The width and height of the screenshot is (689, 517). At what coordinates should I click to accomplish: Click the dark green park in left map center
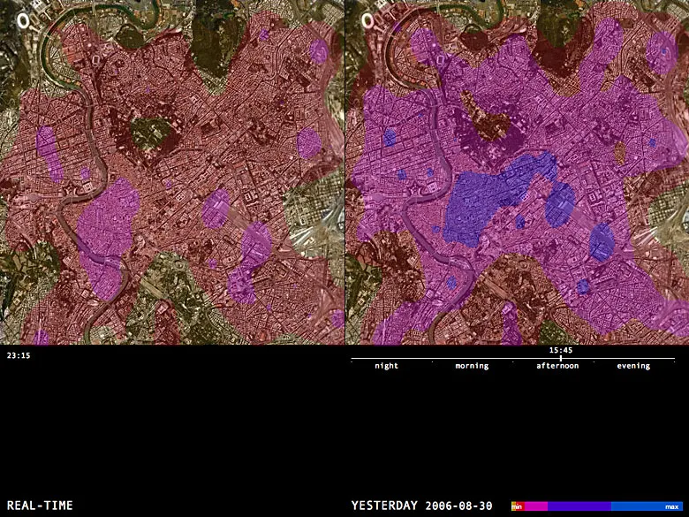pos(150,133)
